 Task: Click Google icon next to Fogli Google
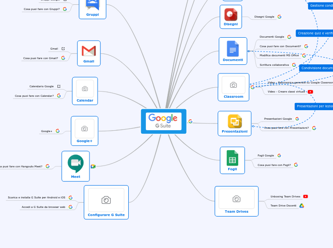tap(279, 155)
